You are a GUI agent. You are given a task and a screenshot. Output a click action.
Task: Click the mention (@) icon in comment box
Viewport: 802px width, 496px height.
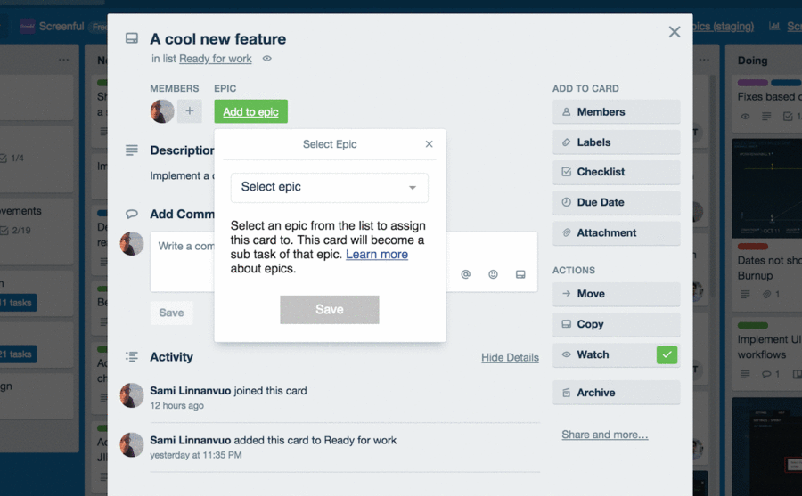coord(465,275)
